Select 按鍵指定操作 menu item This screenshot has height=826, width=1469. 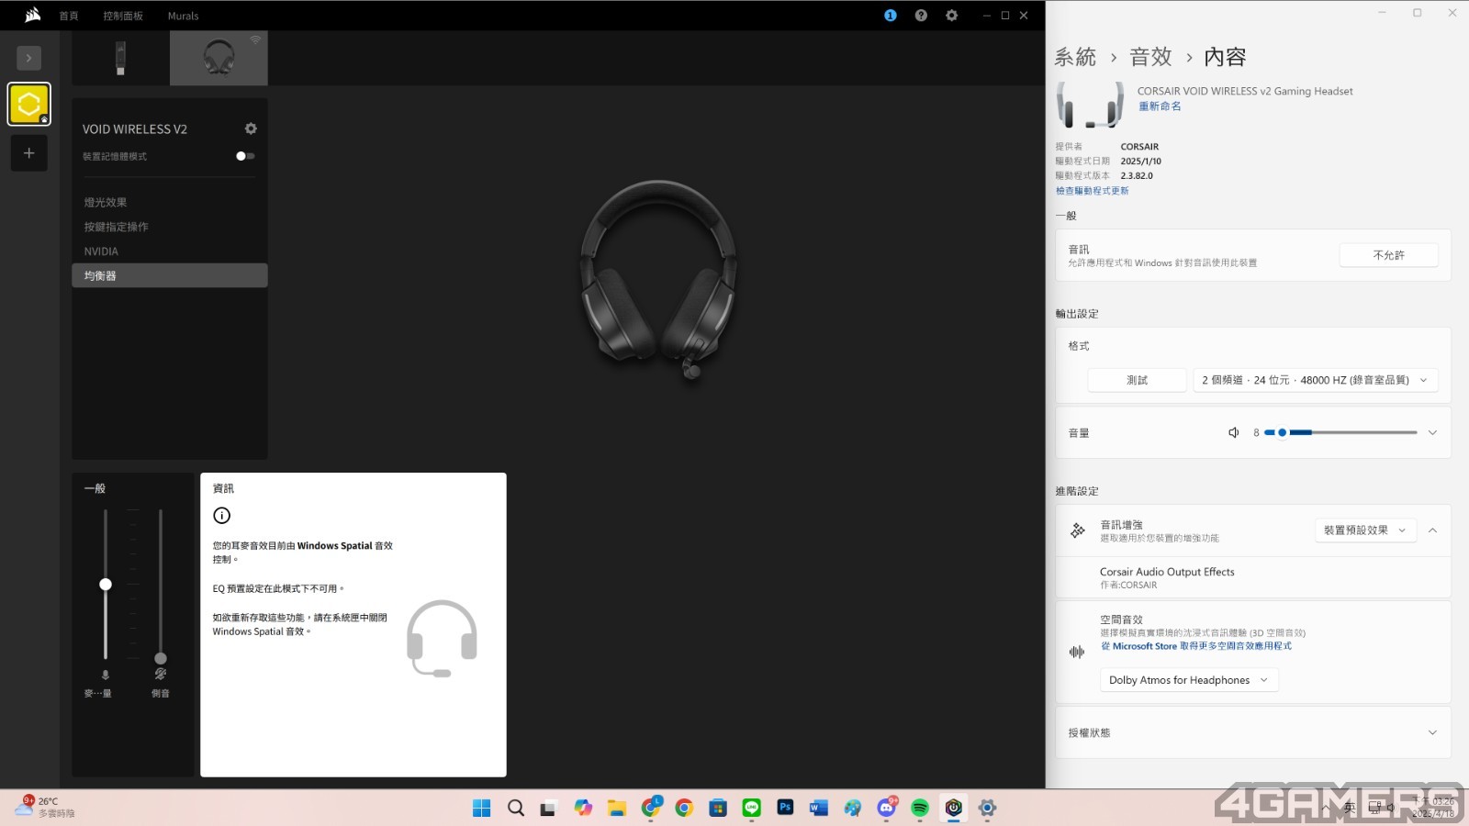(x=170, y=227)
